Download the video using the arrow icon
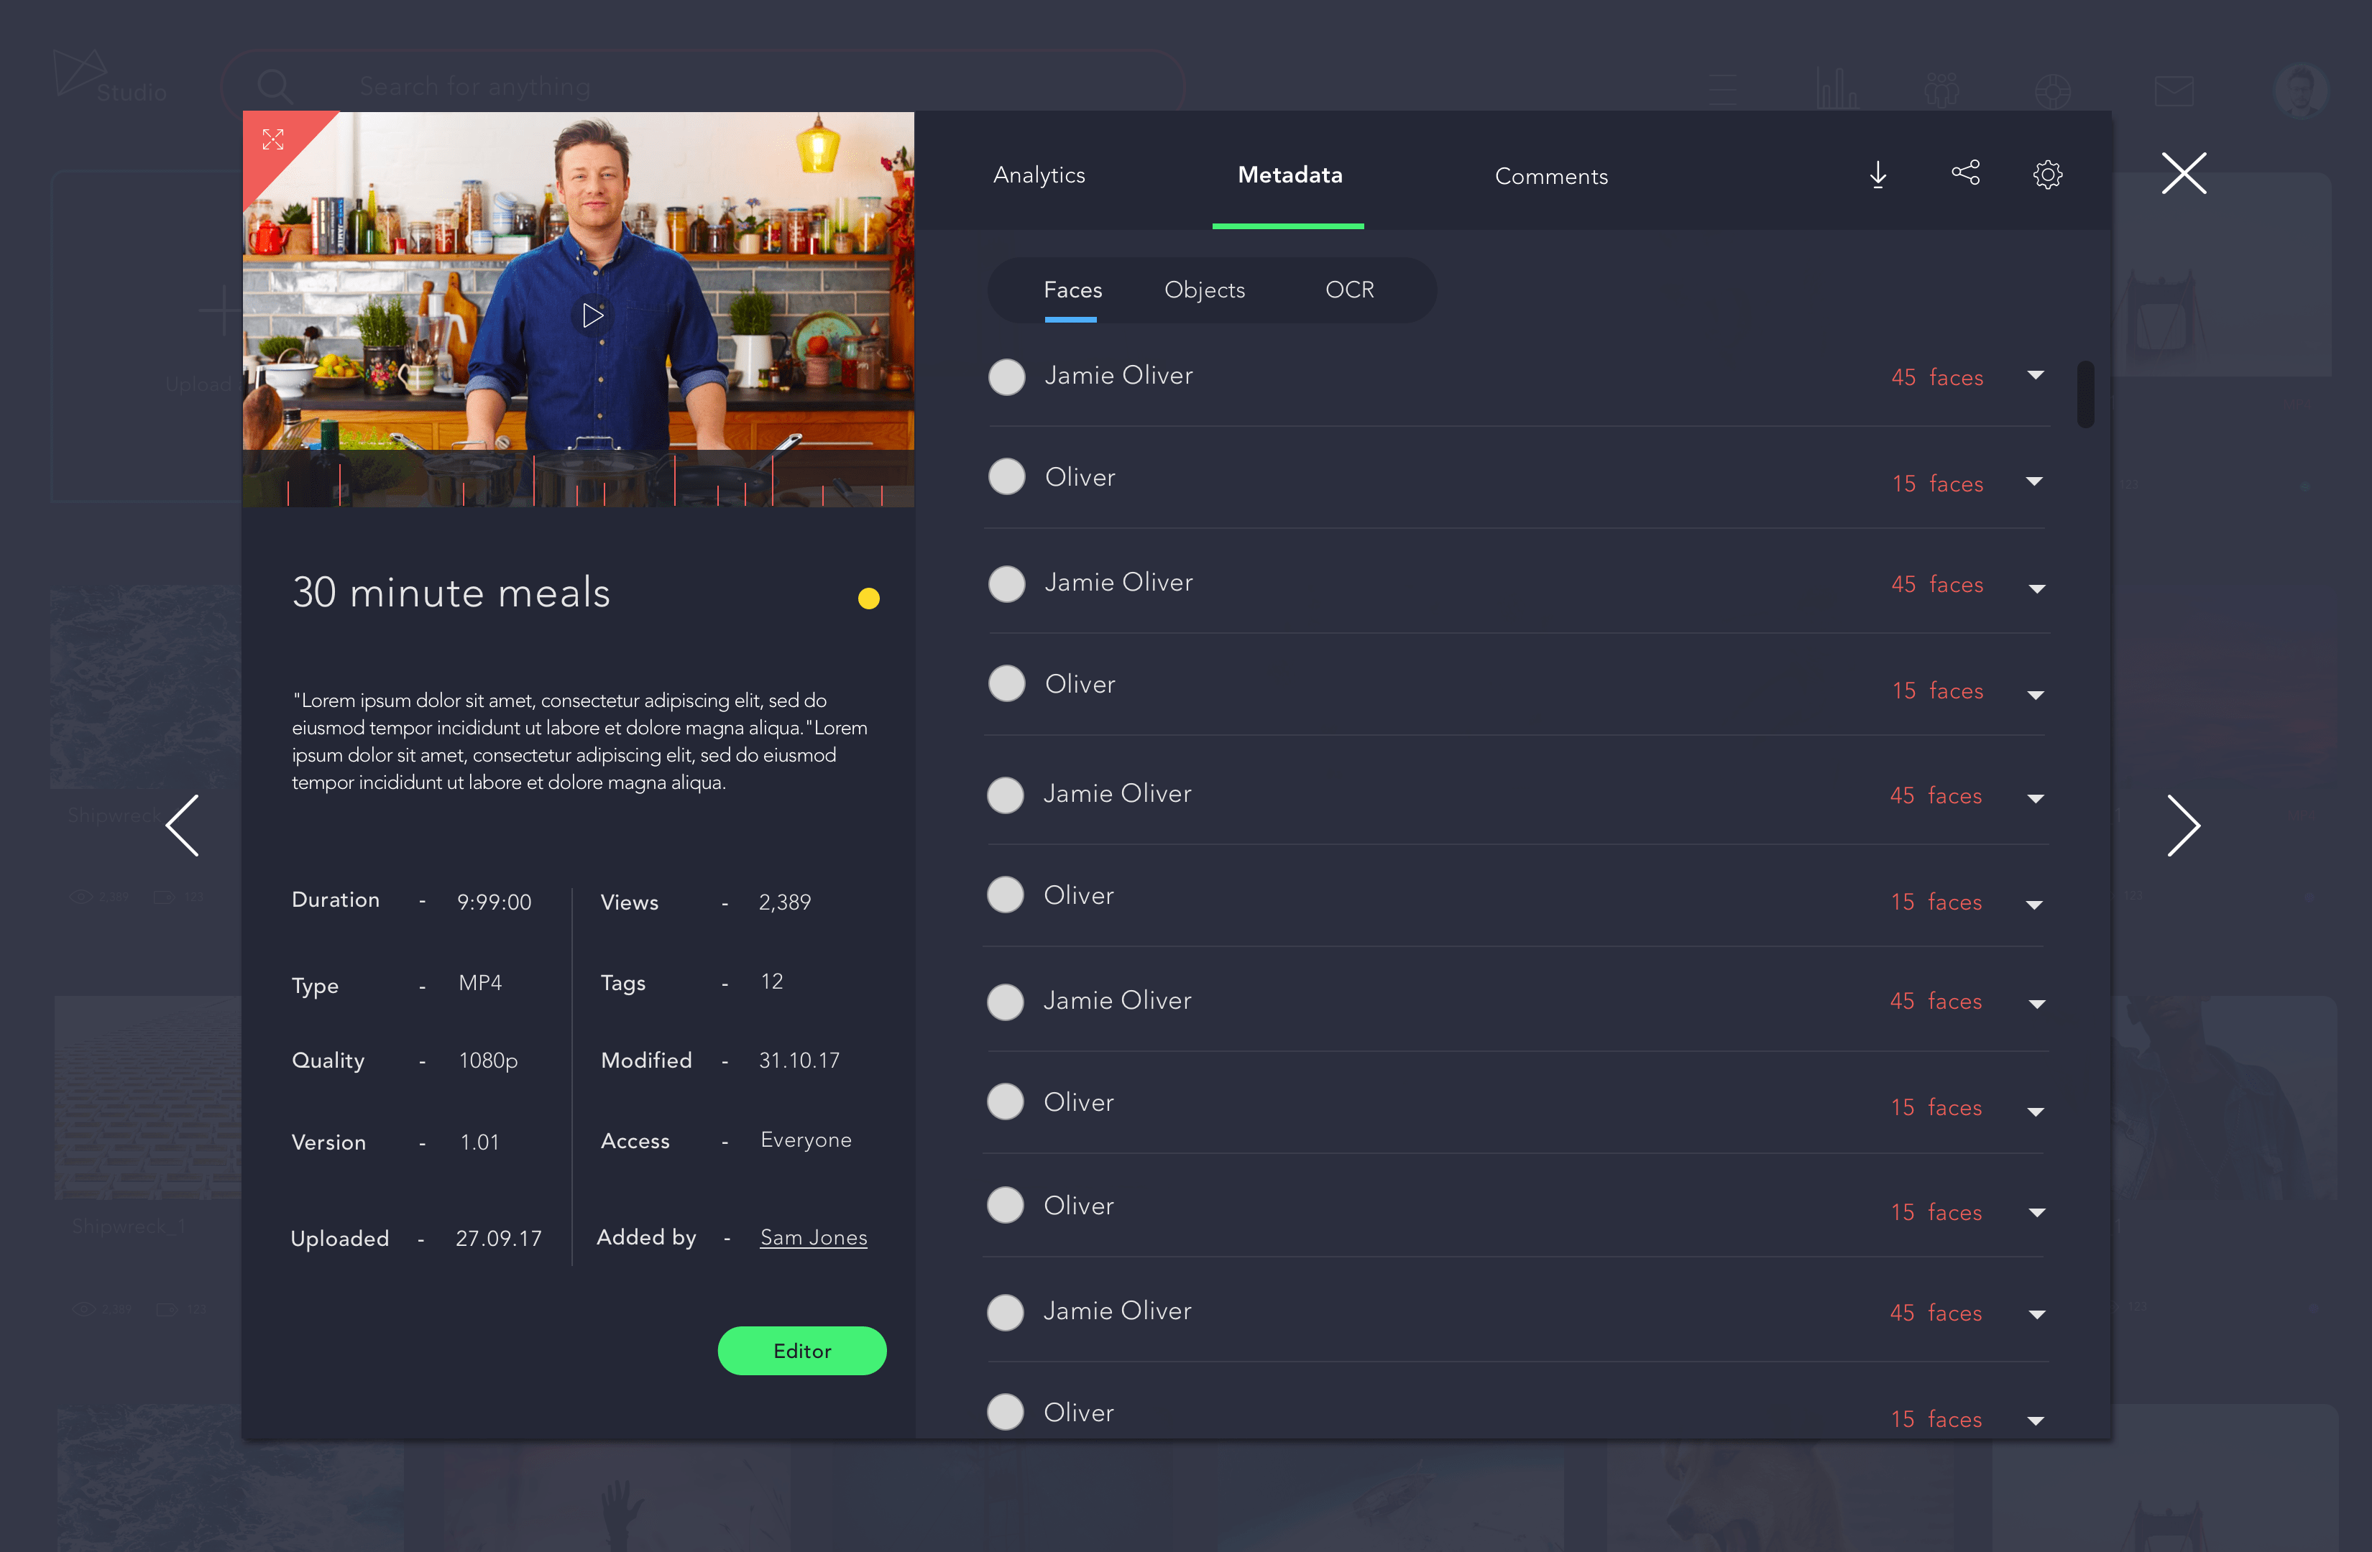This screenshot has width=2372, height=1552. coord(1877,175)
